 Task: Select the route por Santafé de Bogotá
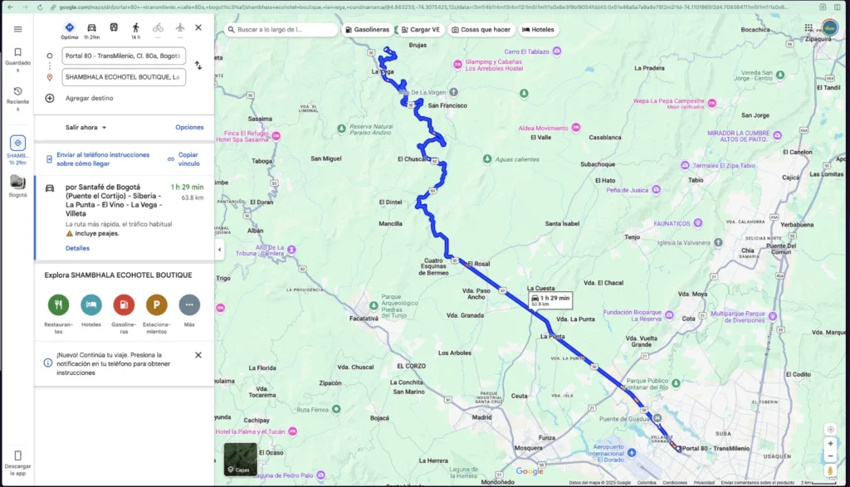[x=125, y=217]
